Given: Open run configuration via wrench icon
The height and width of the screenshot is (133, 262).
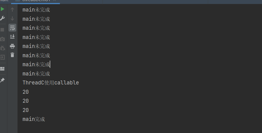Looking at the screenshot, I should click(2, 18).
